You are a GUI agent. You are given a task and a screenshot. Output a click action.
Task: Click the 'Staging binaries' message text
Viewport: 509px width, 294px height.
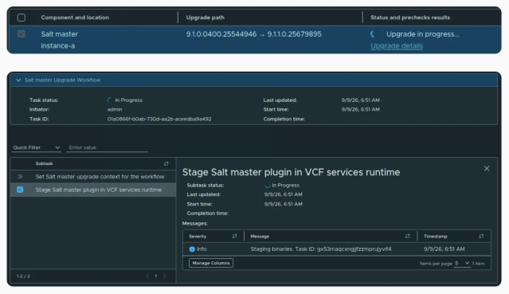tap(321, 249)
